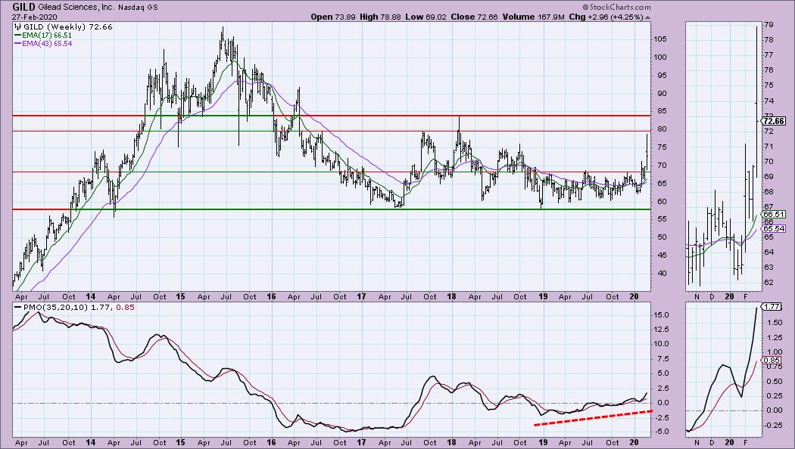Click the 79 label on the zoom panel price axis
Viewport: 795px width, 449px height.
click(x=768, y=24)
